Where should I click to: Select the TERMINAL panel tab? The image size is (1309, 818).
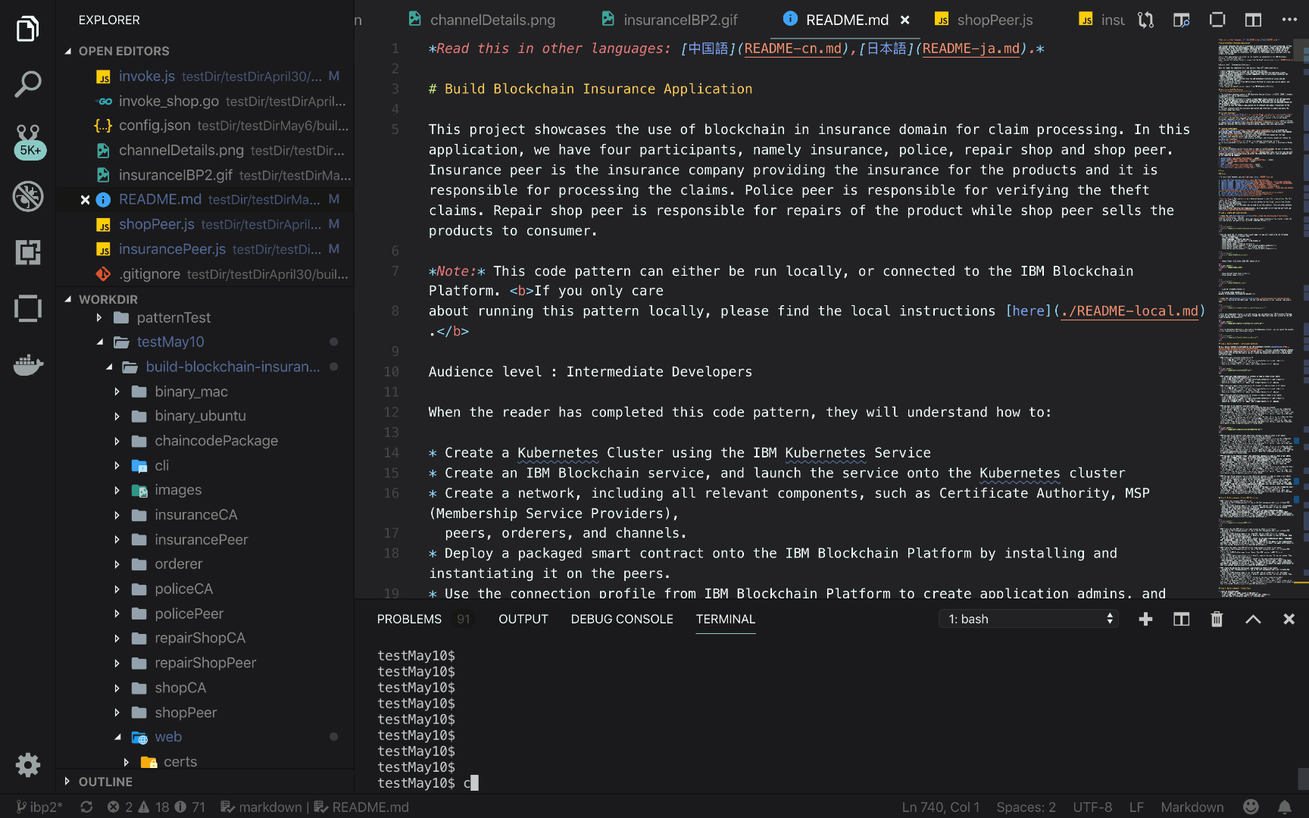tap(726, 620)
